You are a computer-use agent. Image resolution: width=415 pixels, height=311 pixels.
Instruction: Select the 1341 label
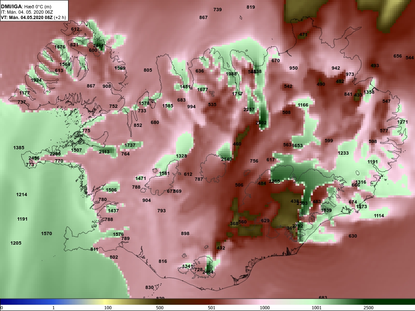point(188,266)
